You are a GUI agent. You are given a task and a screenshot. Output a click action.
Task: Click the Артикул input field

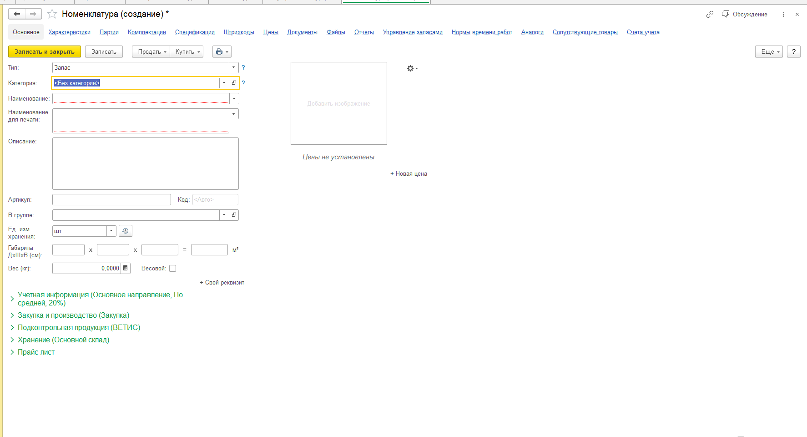111,200
